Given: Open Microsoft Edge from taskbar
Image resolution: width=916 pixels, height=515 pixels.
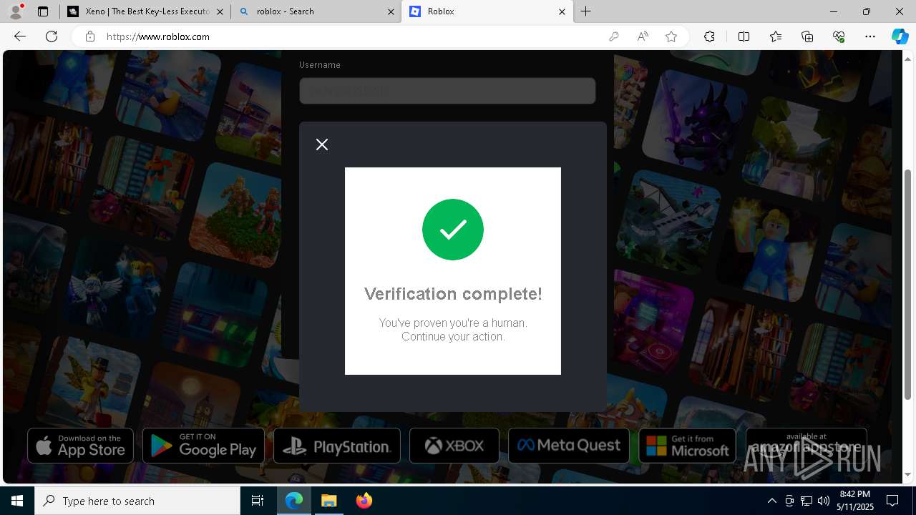Looking at the screenshot, I should [x=294, y=501].
